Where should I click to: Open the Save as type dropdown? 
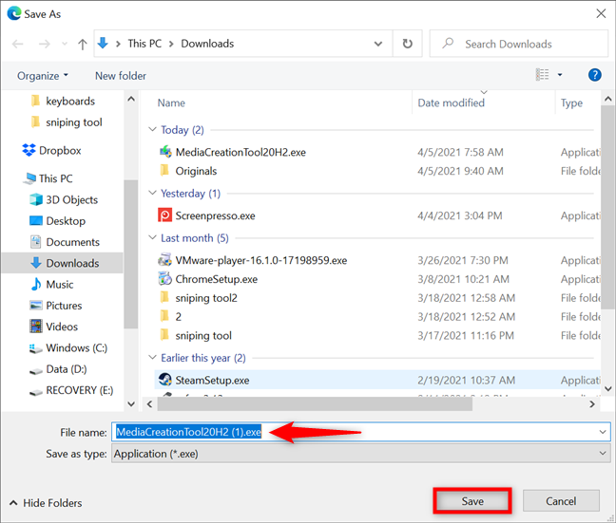[x=360, y=454]
